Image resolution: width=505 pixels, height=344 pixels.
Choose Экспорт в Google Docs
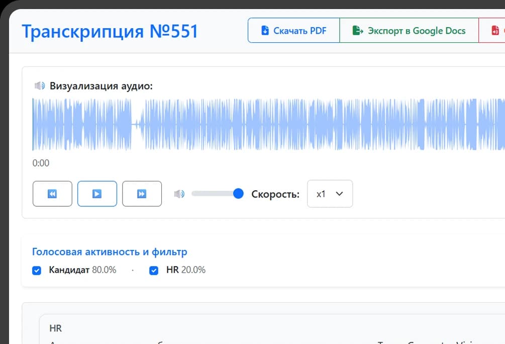point(409,31)
